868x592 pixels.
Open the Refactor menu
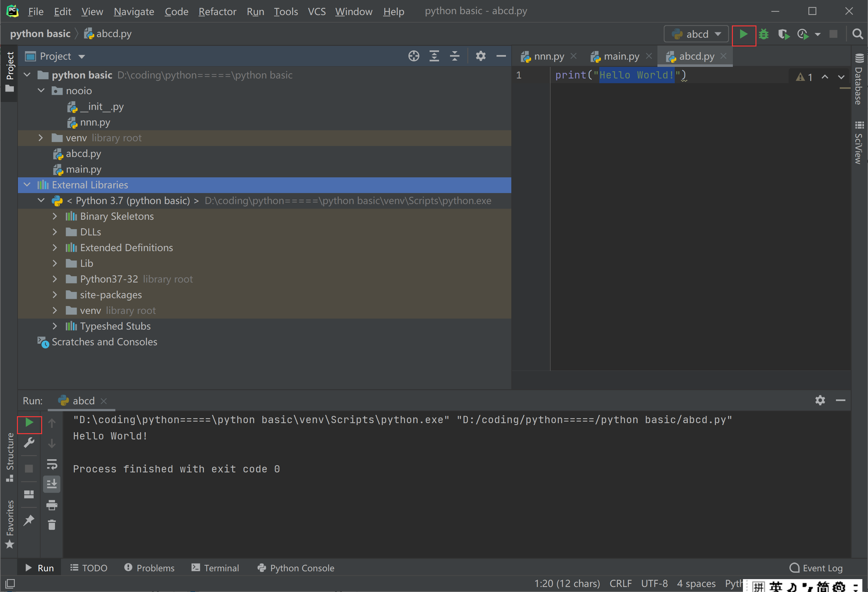(217, 12)
